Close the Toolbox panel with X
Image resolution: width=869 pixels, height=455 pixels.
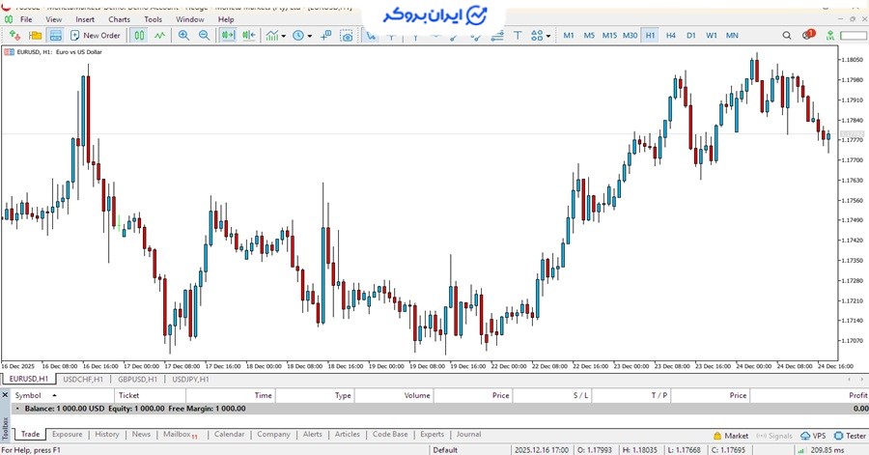(5, 395)
